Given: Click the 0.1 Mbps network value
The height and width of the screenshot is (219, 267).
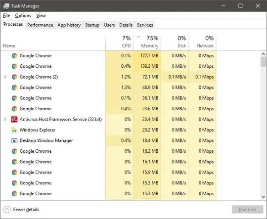Looking at the screenshot, I should pos(204,77).
